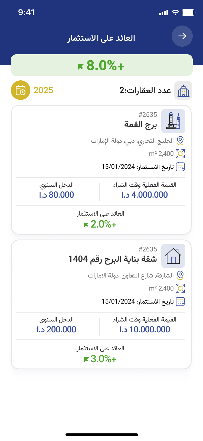The image size is (203, 441).
Task: Tap the properties count building icon
Action: tap(183, 90)
